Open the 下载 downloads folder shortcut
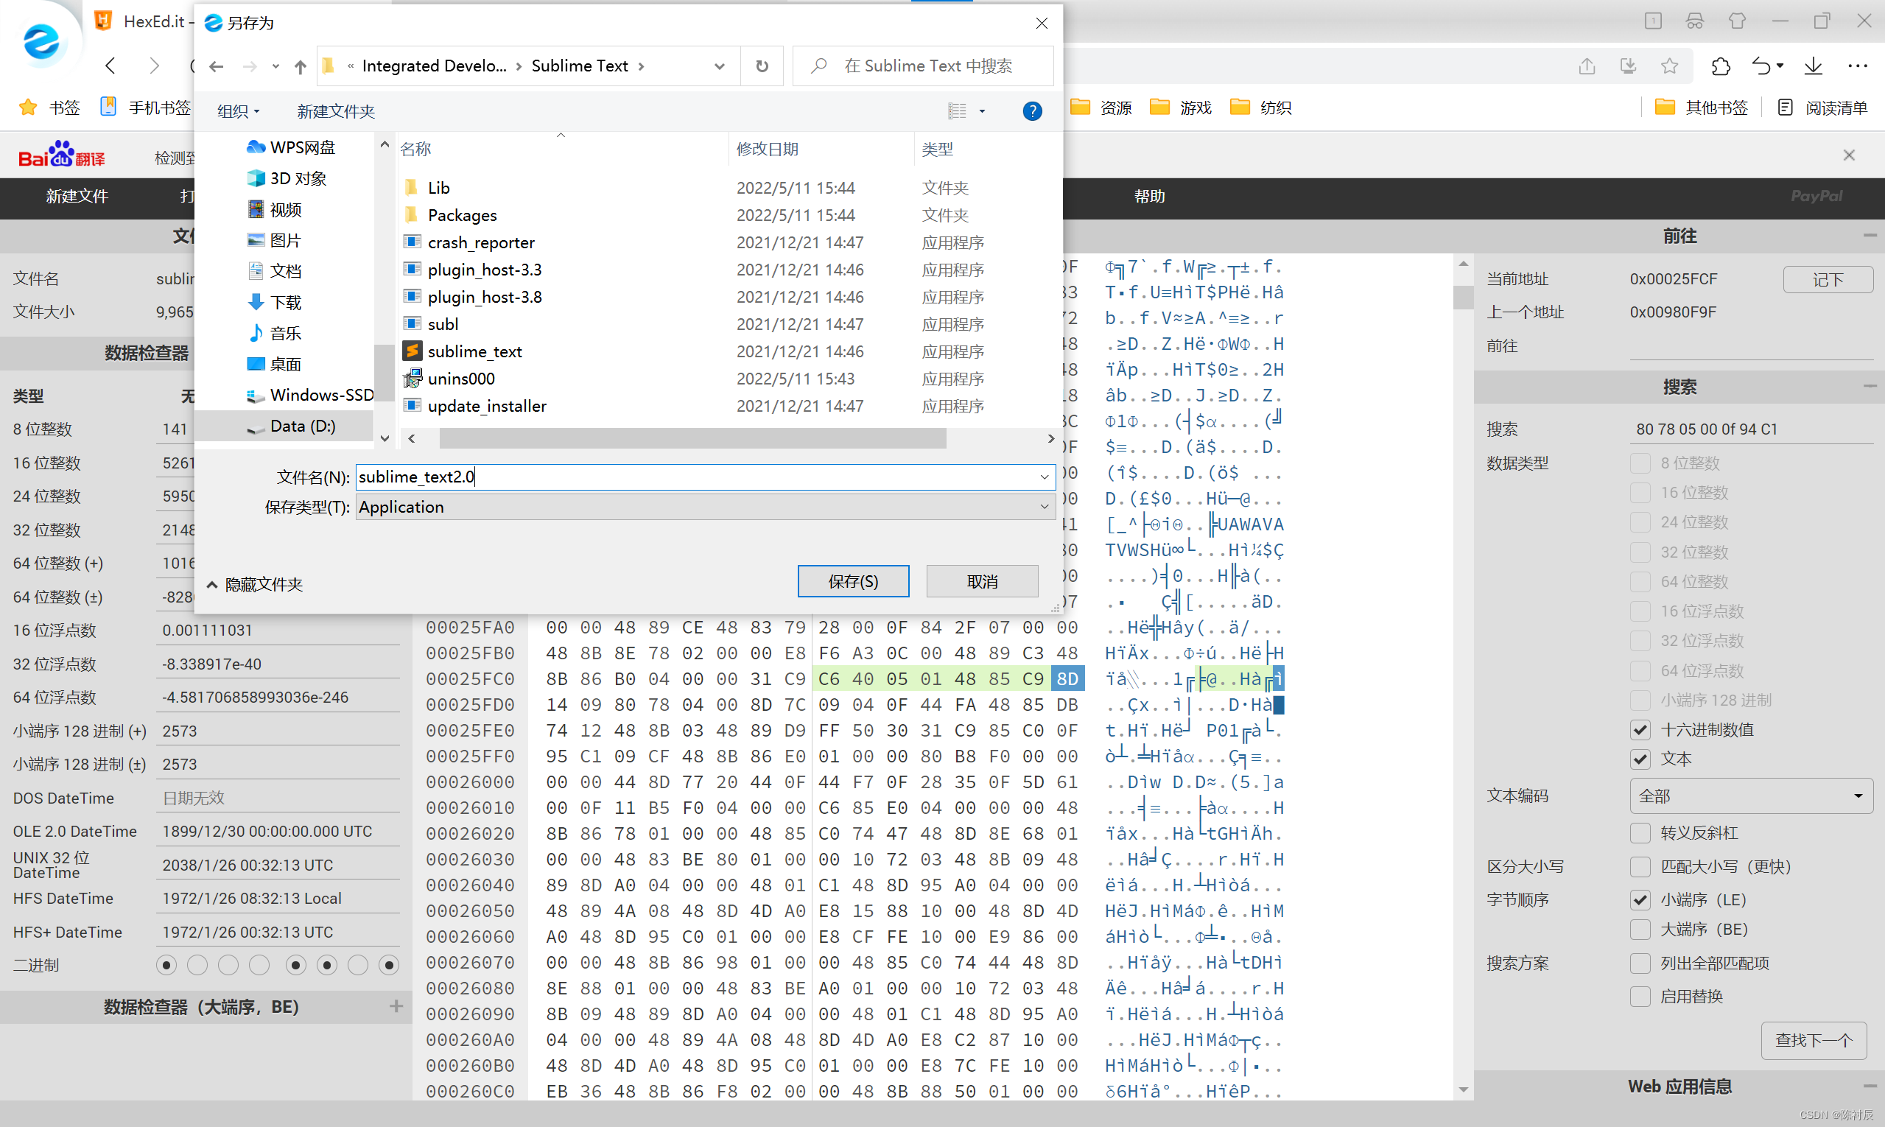Viewport: 1885px width, 1127px height. (x=285, y=302)
